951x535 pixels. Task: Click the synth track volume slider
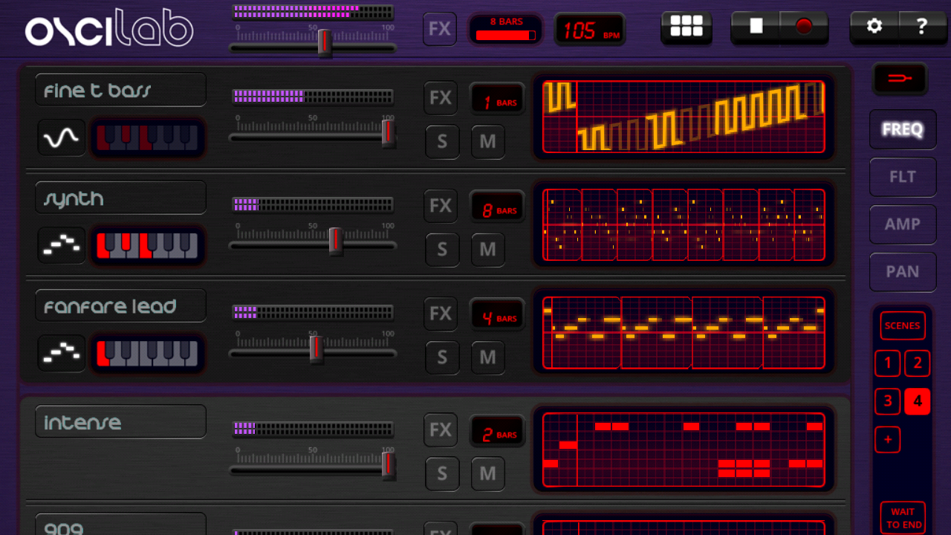335,243
